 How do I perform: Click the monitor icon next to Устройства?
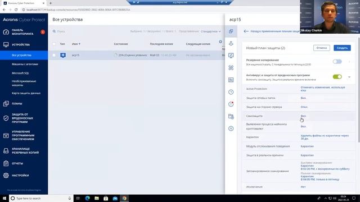(x=6, y=45)
